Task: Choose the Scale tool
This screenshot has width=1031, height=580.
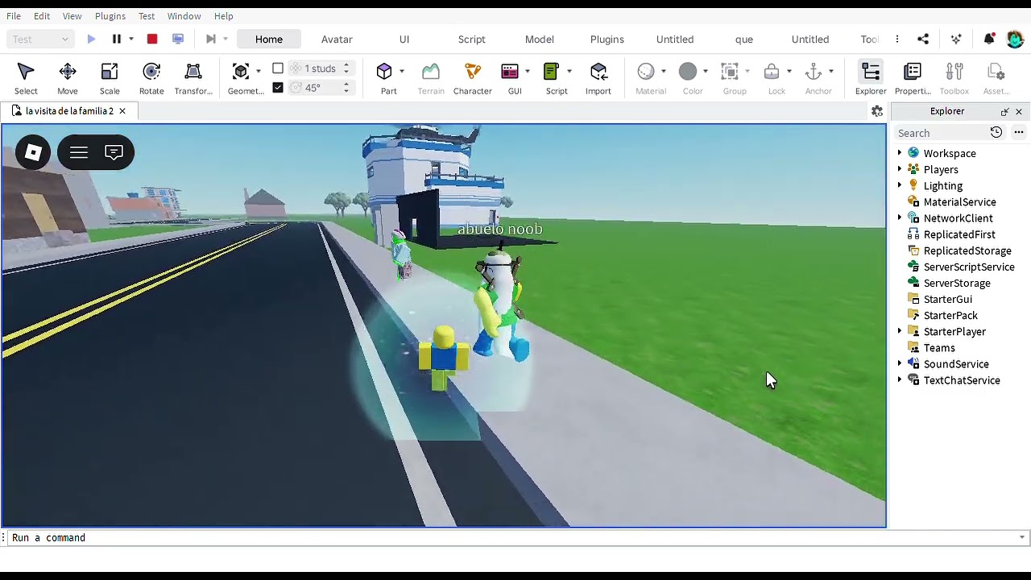Action: (x=110, y=79)
